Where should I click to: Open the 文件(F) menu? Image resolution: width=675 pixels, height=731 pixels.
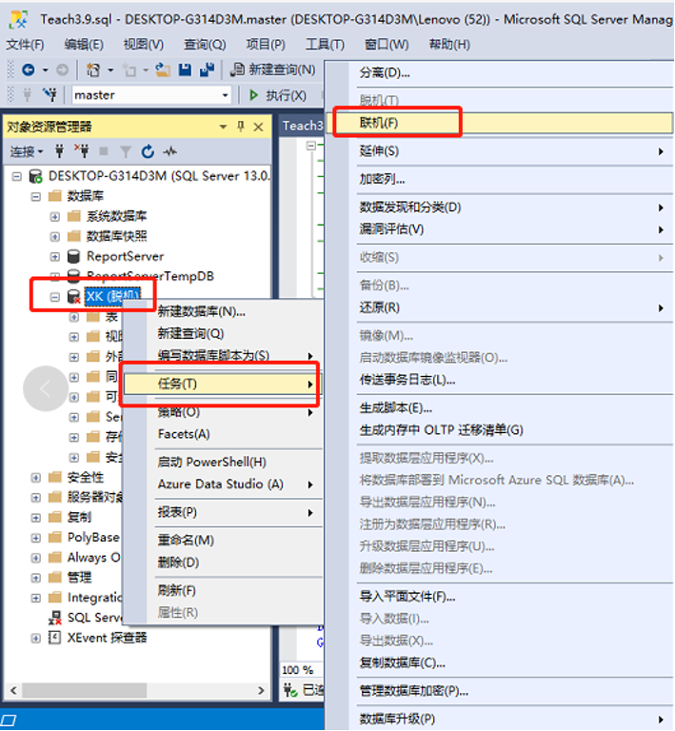point(25,45)
